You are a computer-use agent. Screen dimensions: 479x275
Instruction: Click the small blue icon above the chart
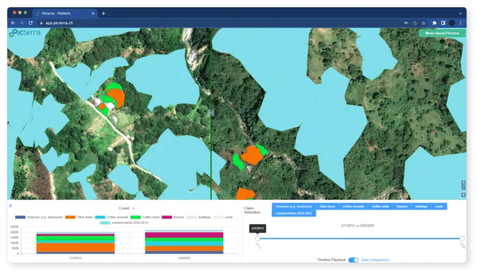click(10, 206)
